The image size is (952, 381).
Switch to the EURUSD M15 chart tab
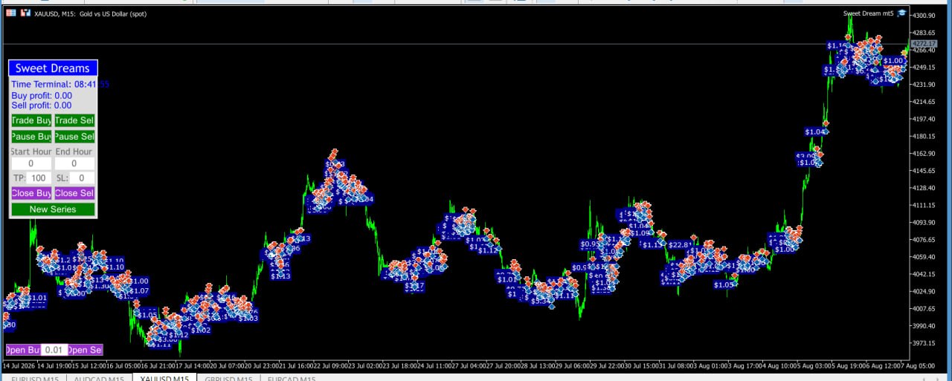click(x=35, y=379)
